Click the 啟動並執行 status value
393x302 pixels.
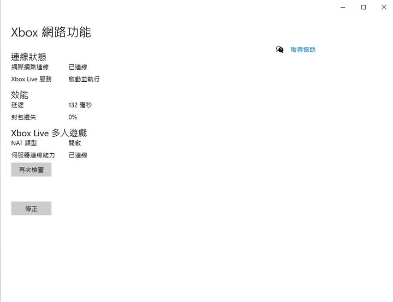coord(84,79)
